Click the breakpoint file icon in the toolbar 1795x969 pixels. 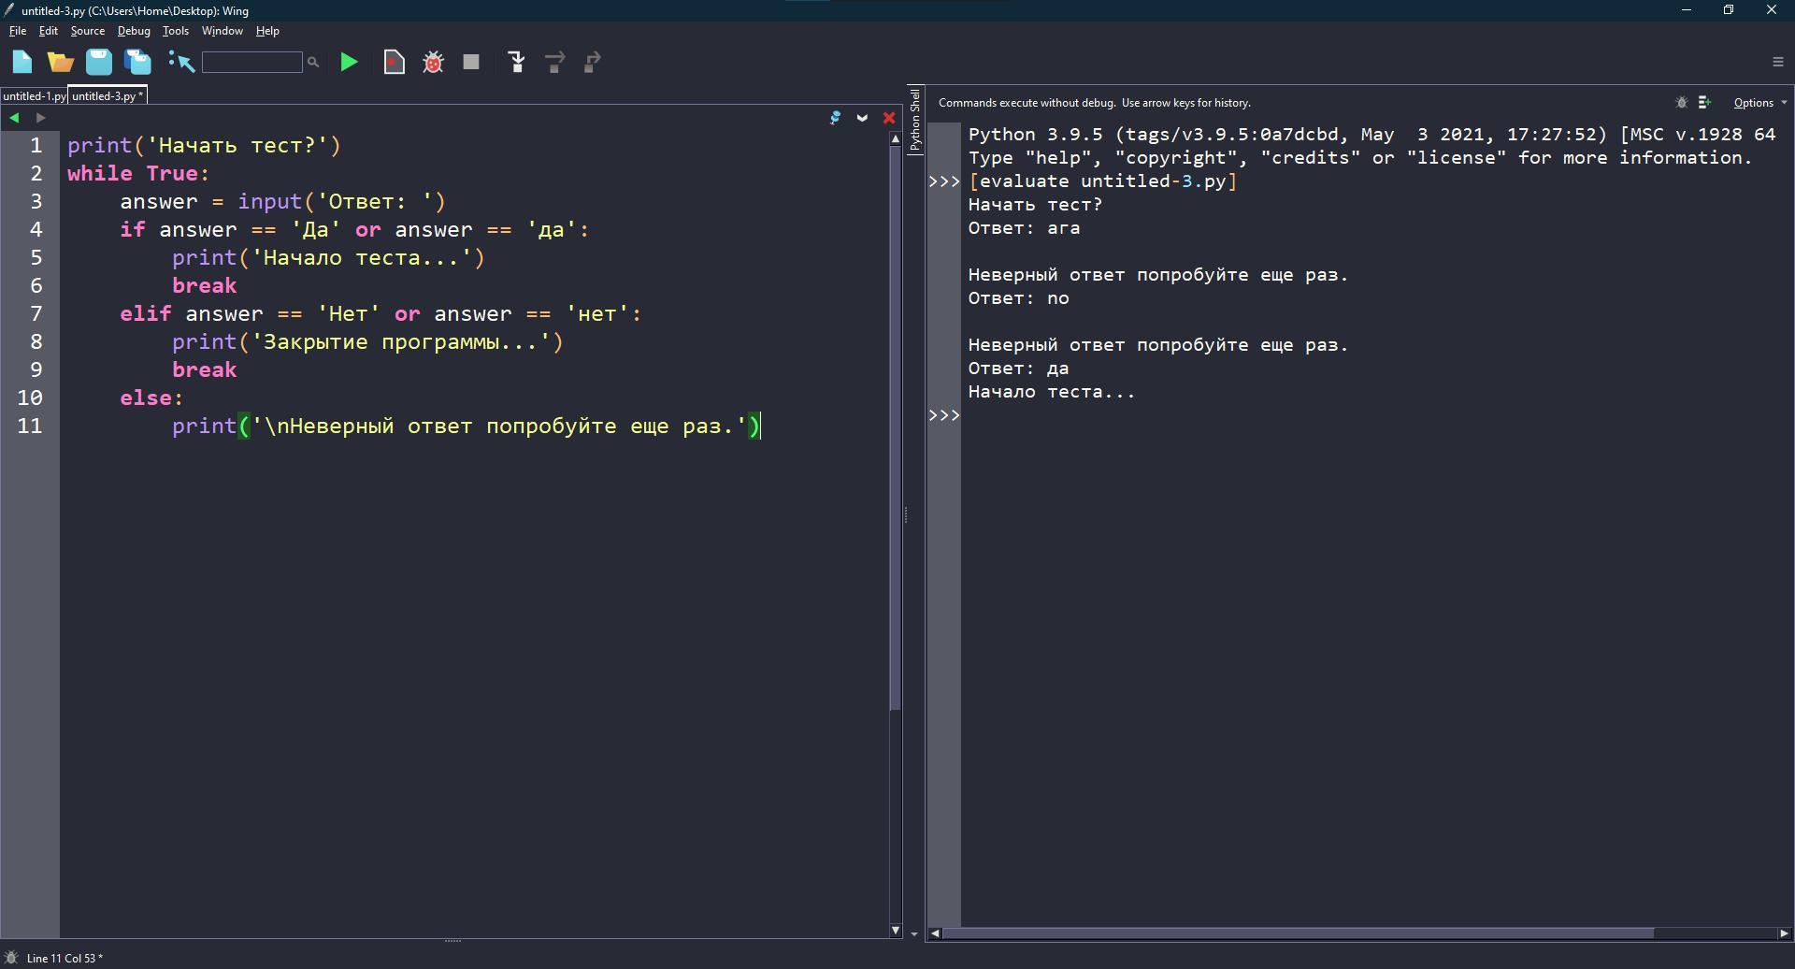394,63
